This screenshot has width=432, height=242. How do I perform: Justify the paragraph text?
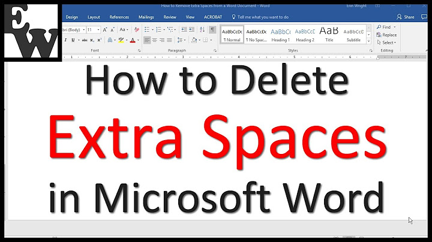(169, 40)
